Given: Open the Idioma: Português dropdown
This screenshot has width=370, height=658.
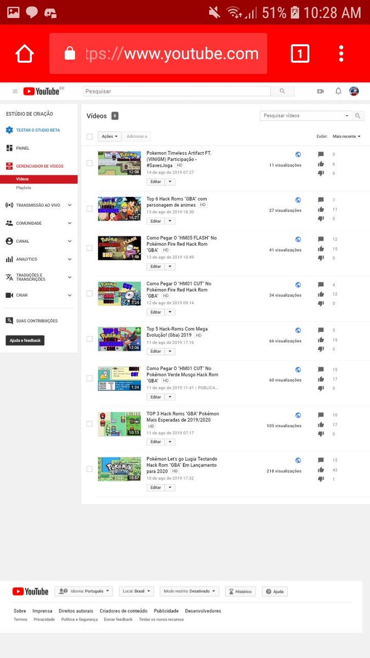Looking at the screenshot, I should [83, 592].
